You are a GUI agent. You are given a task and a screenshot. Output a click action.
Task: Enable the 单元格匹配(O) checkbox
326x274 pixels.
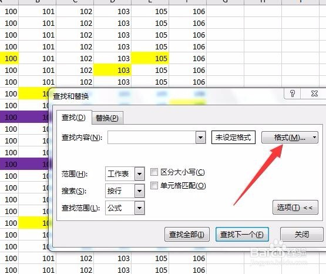(x=154, y=186)
